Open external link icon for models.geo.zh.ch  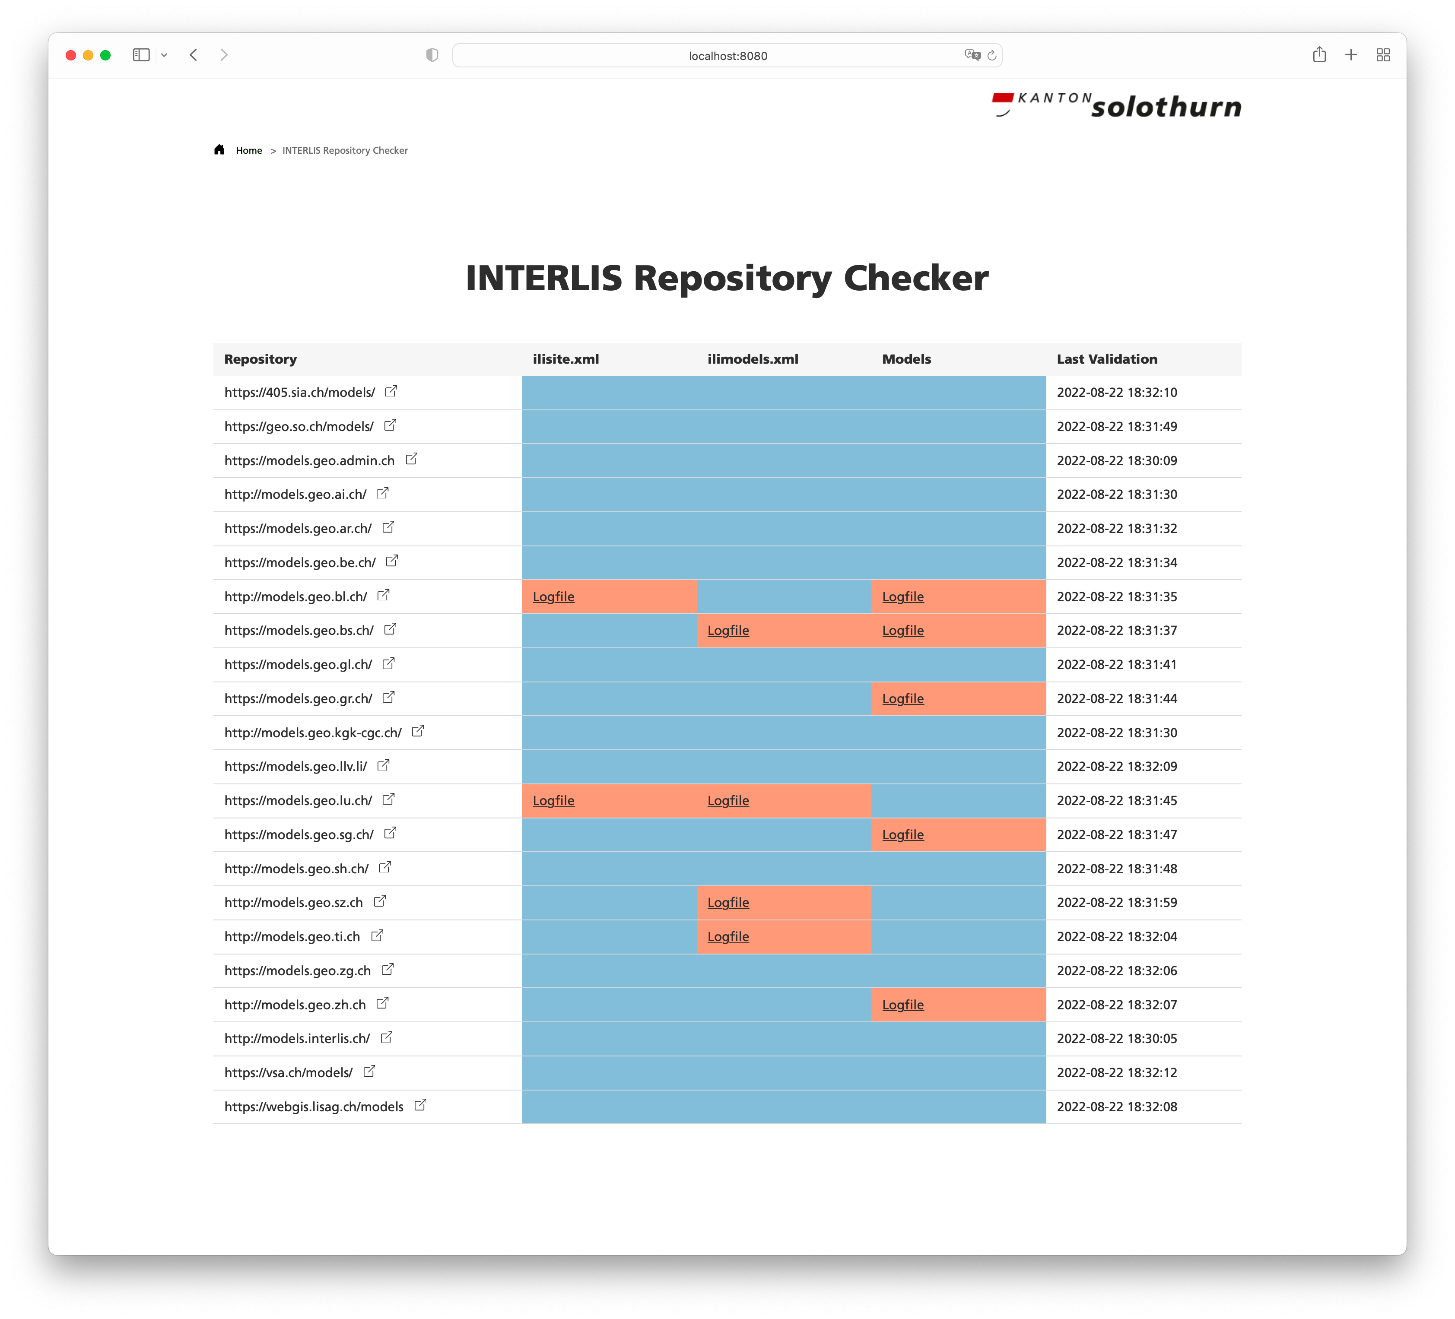[382, 1003]
